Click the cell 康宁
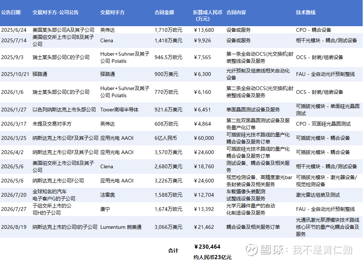 click(105, 209)
